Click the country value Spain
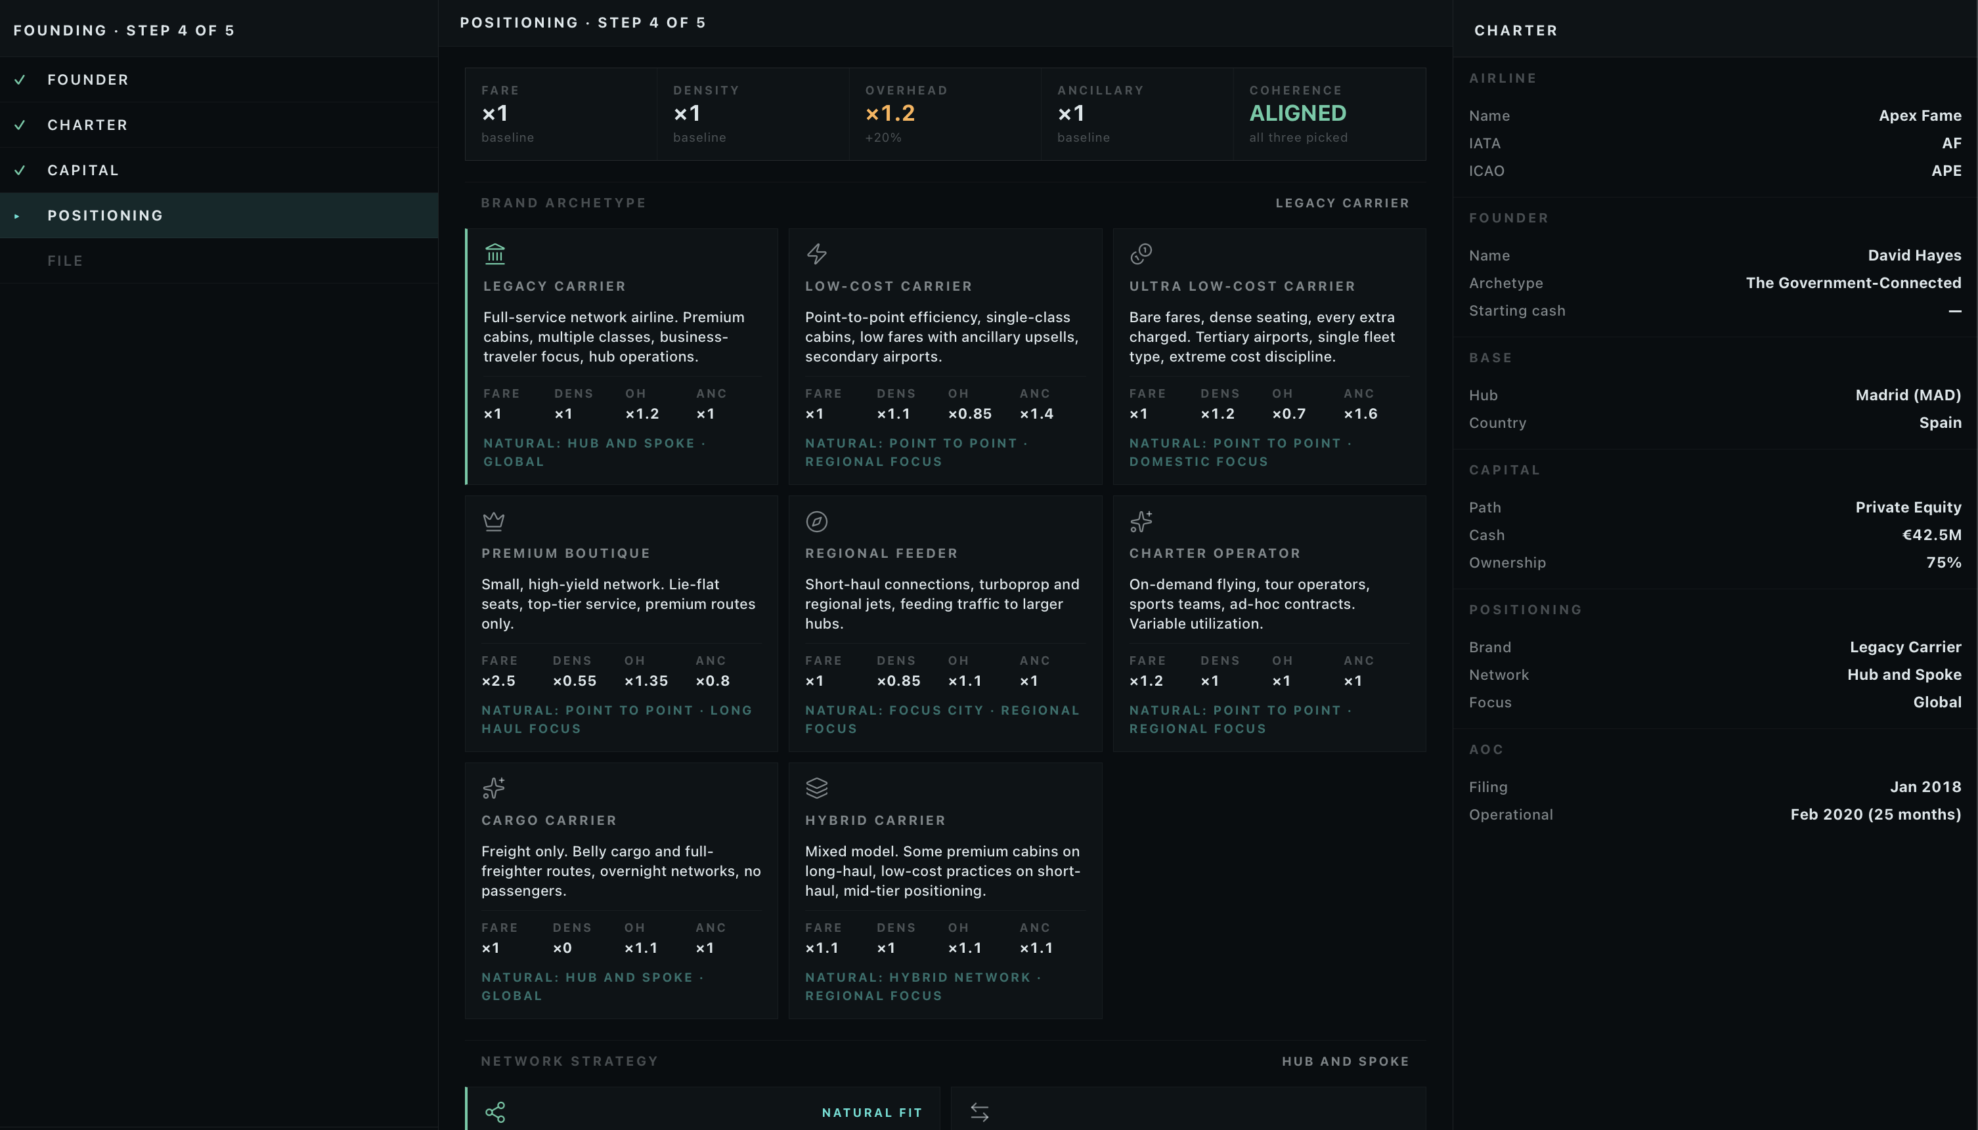The height and width of the screenshot is (1130, 1978). tap(1940, 423)
